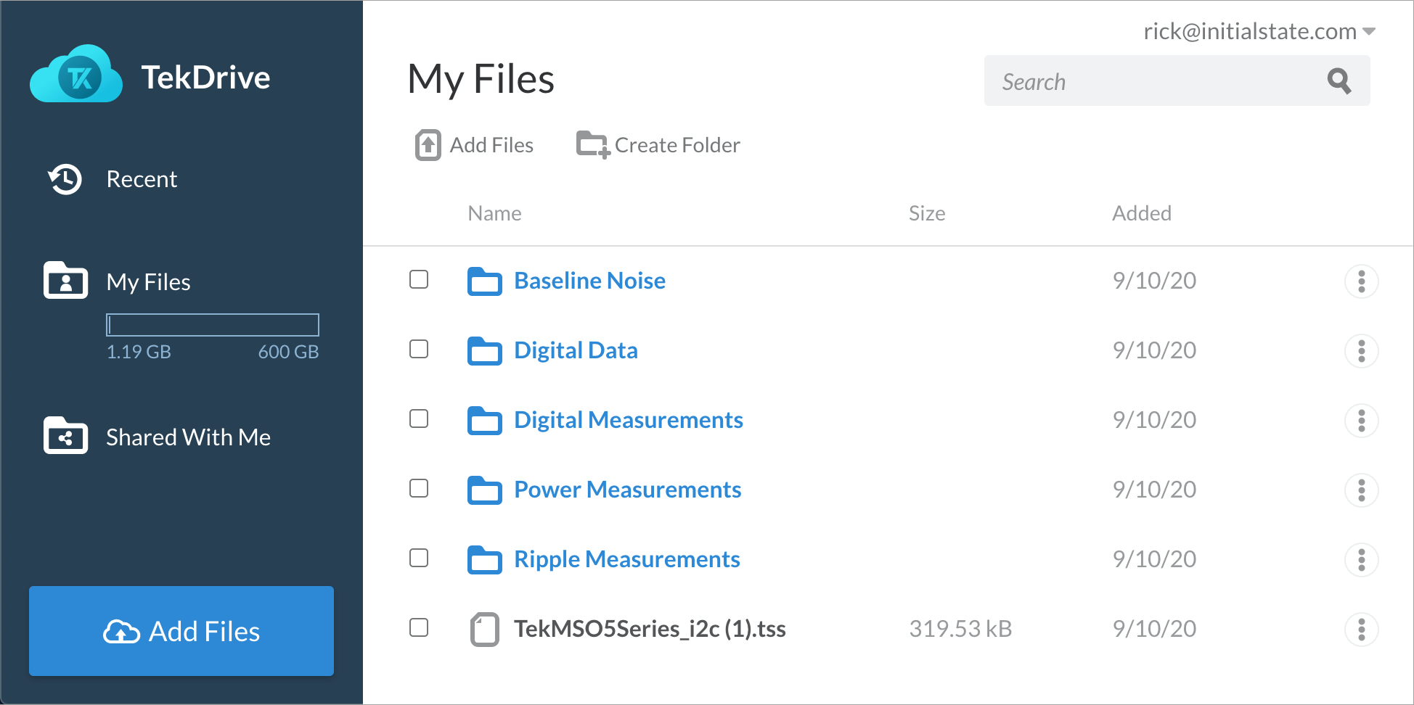1414x705 pixels.
Task: Click the My Files sidebar folder icon
Action: (65, 281)
